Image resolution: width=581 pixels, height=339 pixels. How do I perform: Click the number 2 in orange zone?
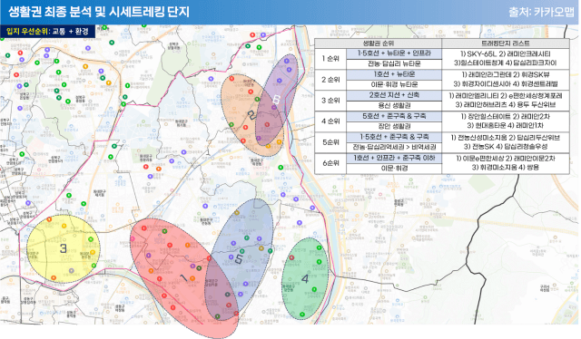click(x=251, y=114)
